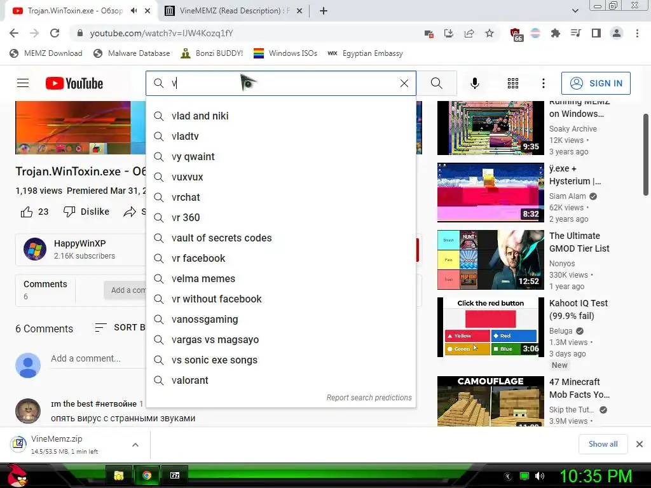Click the Dislike button

[x=86, y=212]
